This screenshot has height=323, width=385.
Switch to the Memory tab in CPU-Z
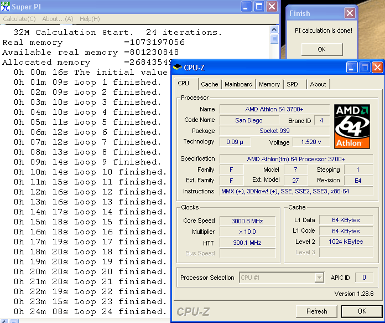[269, 84]
